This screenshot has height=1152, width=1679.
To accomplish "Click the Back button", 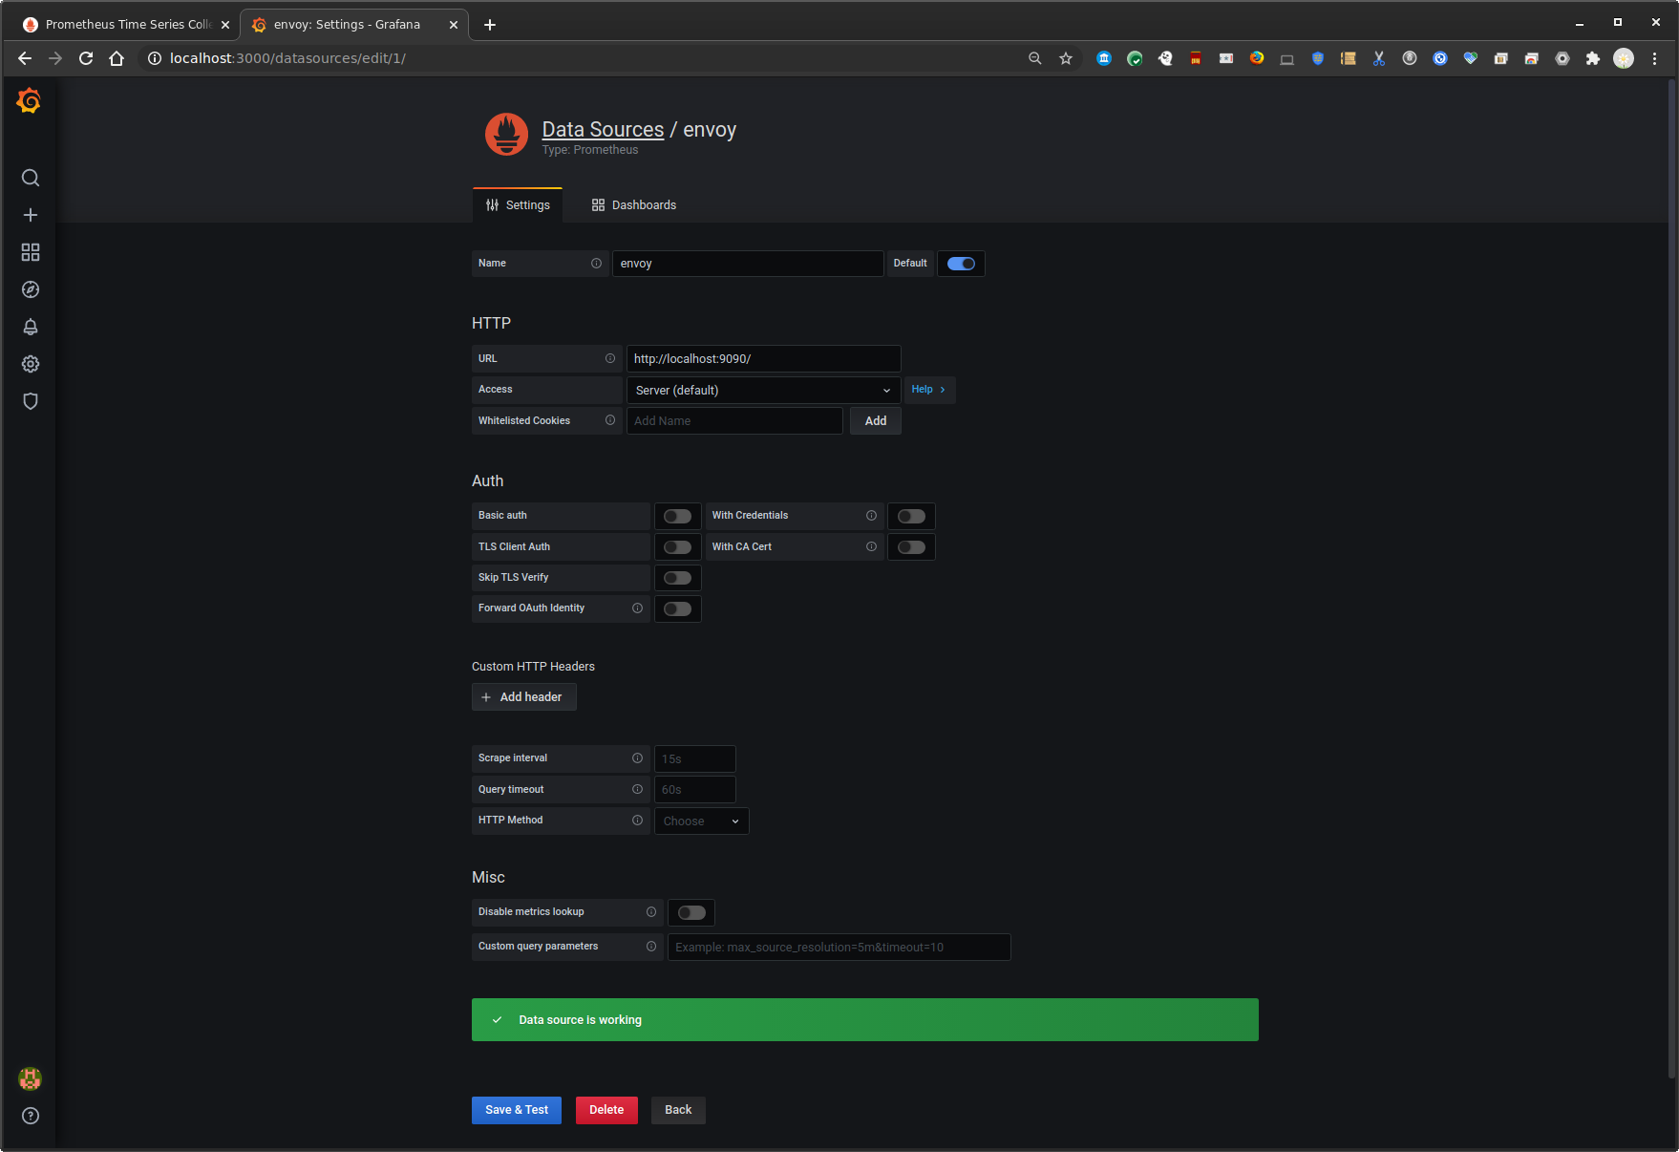I will pos(678,1110).
